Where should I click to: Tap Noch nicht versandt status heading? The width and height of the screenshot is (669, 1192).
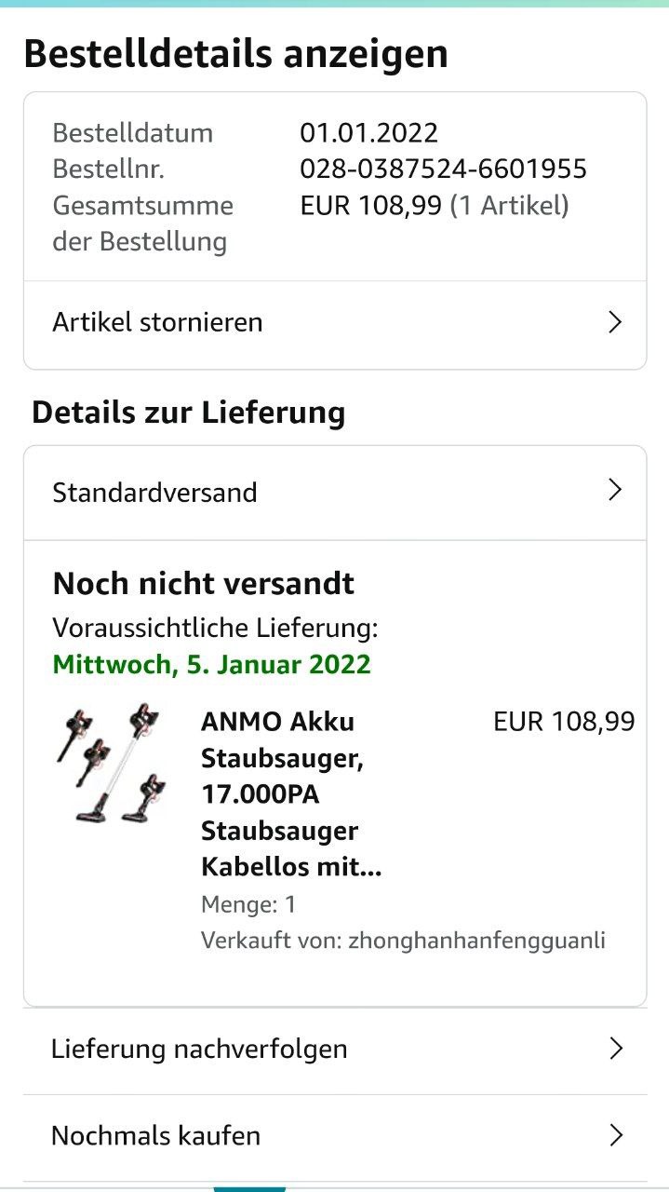click(204, 584)
